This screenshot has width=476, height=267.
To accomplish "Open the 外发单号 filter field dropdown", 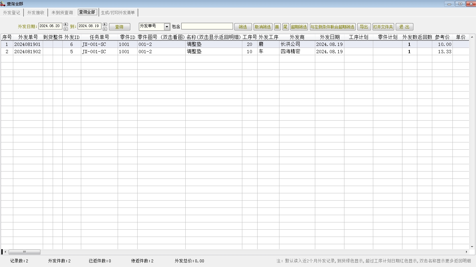I will 167,27.
